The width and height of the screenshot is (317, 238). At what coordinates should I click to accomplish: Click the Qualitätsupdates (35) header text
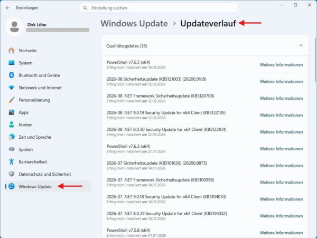127,46
